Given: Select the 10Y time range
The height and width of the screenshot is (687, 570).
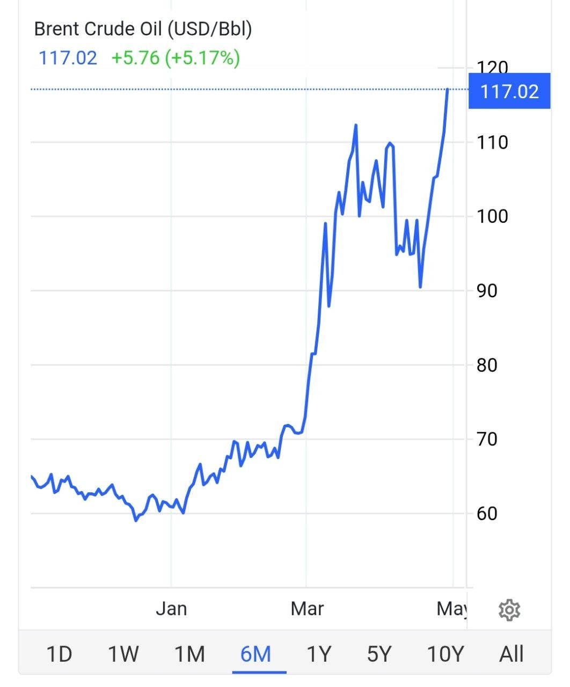Looking at the screenshot, I should pyautogui.click(x=445, y=654).
